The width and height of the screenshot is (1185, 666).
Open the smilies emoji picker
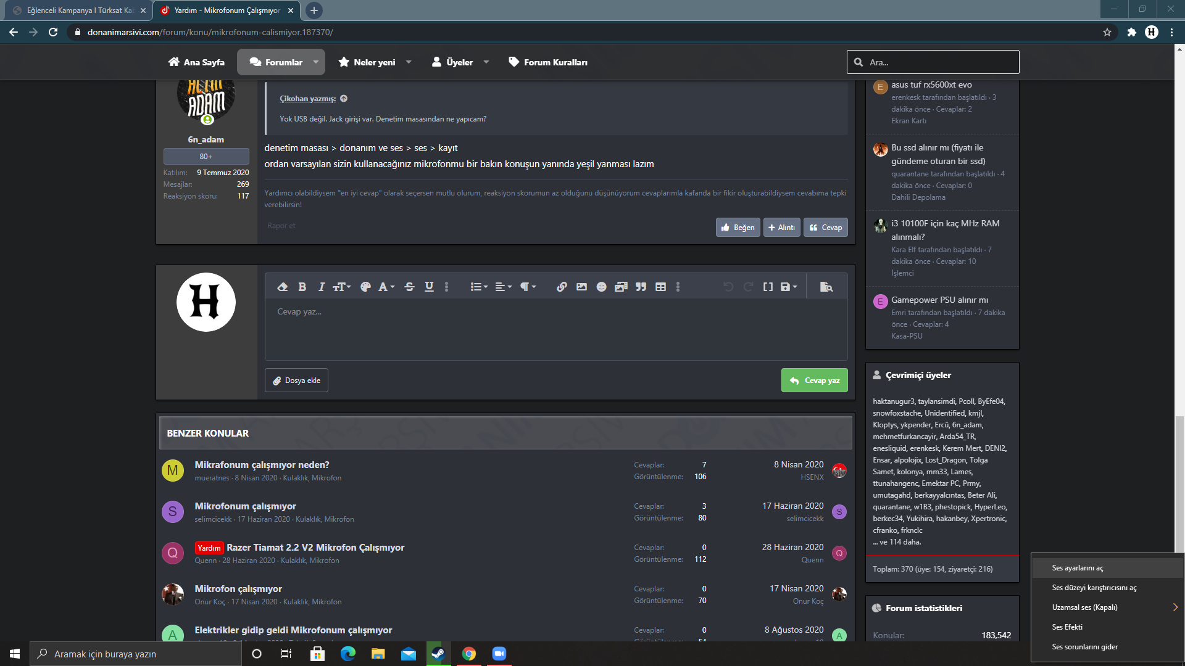pyautogui.click(x=601, y=287)
